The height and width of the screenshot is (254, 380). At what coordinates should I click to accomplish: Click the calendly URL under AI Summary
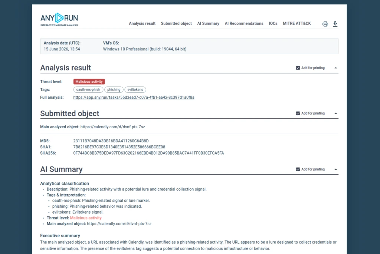[119, 224]
